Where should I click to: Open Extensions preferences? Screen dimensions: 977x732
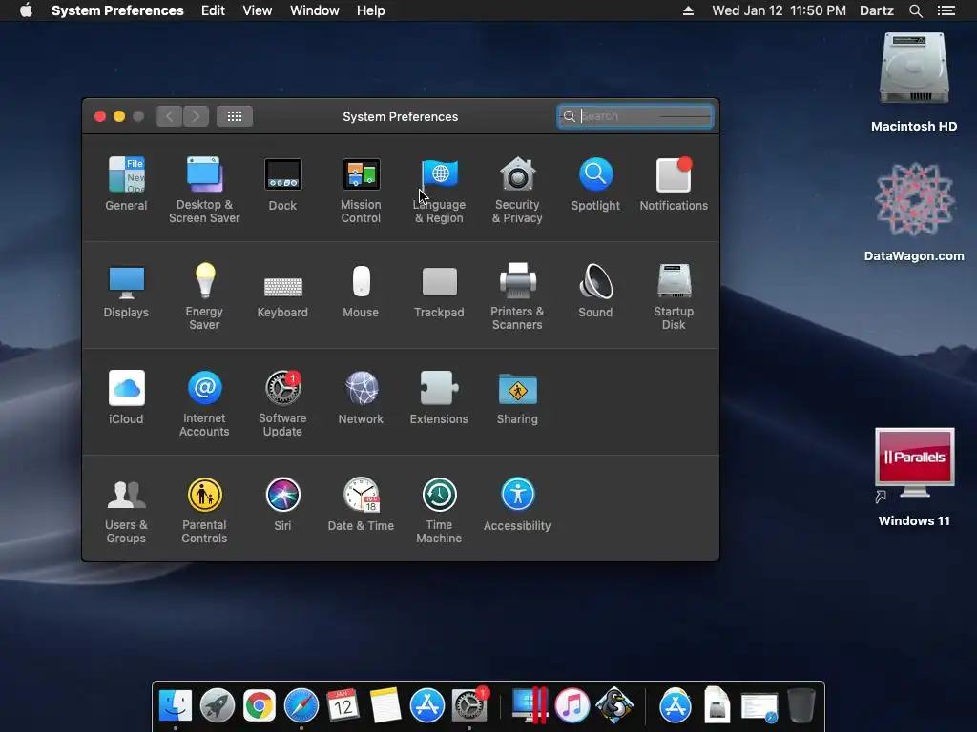pyautogui.click(x=439, y=397)
